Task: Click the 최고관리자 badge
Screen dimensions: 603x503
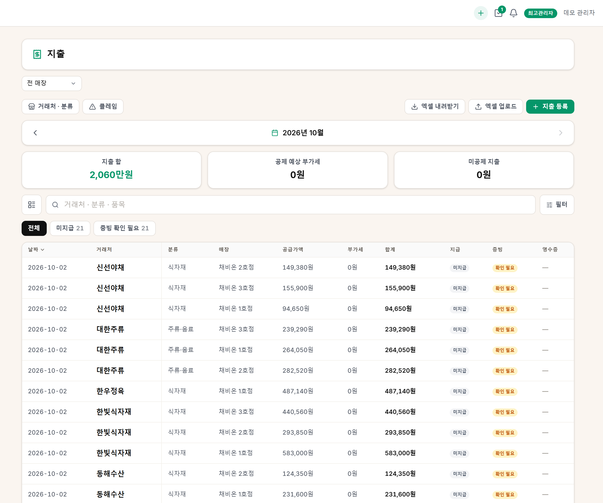Action: coord(540,13)
